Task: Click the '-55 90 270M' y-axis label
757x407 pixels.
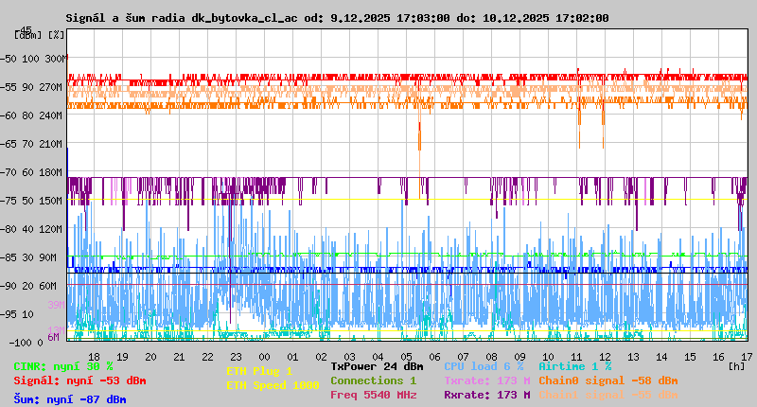Action: click(x=31, y=87)
